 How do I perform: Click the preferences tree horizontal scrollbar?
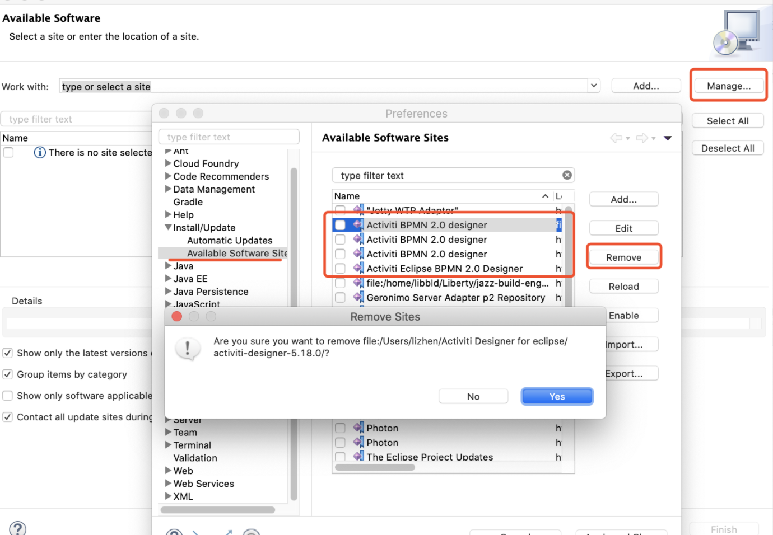tap(217, 510)
